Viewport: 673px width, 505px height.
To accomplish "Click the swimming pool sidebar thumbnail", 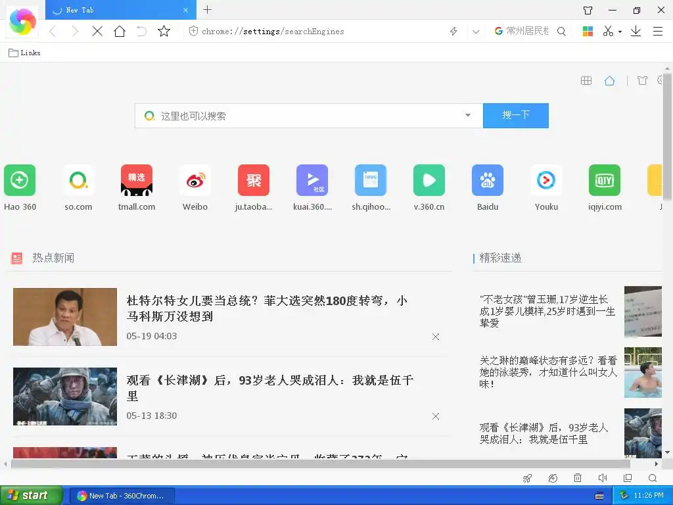I will point(643,372).
